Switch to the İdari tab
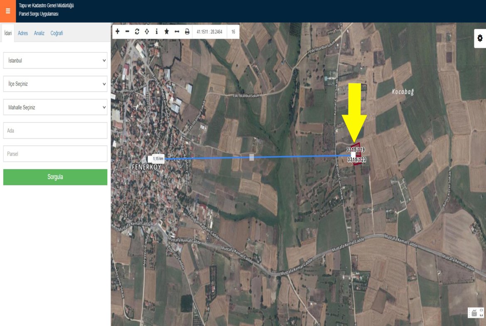Viewport: 486px width, 326px height. [8, 33]
